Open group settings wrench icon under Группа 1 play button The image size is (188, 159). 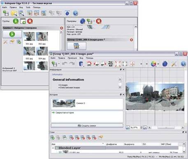5,42
